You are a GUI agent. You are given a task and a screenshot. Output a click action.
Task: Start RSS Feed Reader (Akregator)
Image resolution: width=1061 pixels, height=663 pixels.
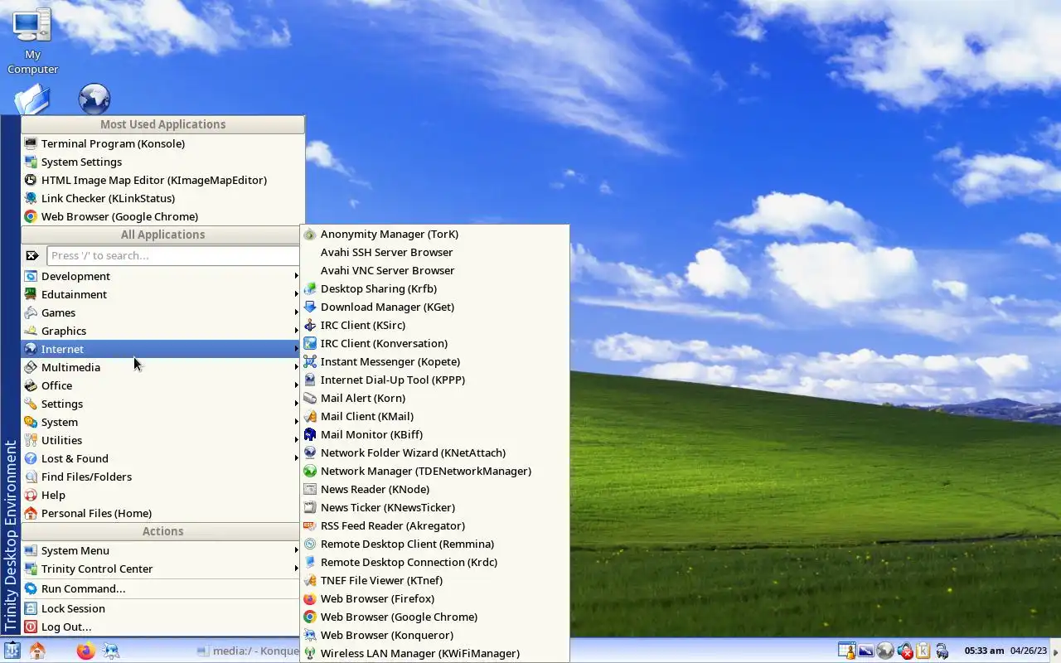434,525
